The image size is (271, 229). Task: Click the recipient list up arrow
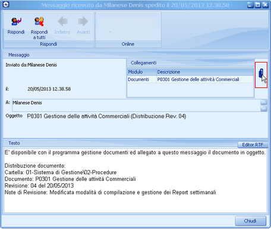point(264,102)
